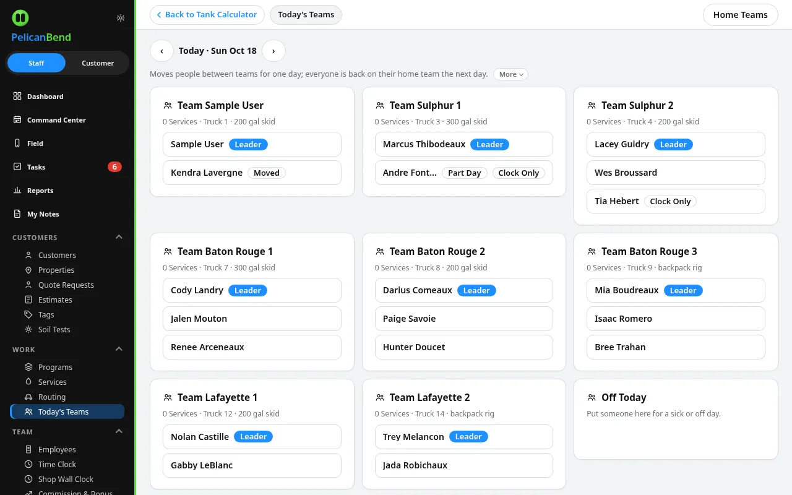
Task: Click Clock Only tag on Tia Hebert
Action: coord(670,201)
